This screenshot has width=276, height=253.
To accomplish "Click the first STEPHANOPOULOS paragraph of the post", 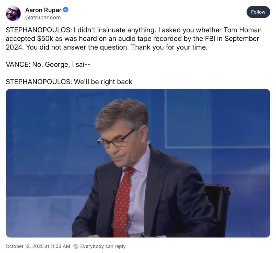I will coord(134,39).
